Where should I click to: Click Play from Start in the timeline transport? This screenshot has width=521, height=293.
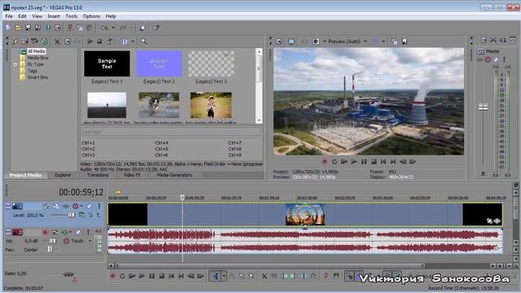(x=132, y=276)
